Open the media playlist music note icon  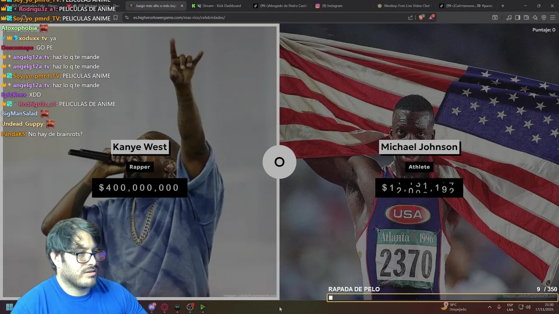[x=509, y=17]
